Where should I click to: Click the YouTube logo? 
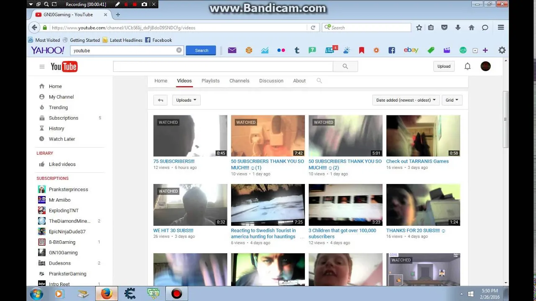pos(64,66)
